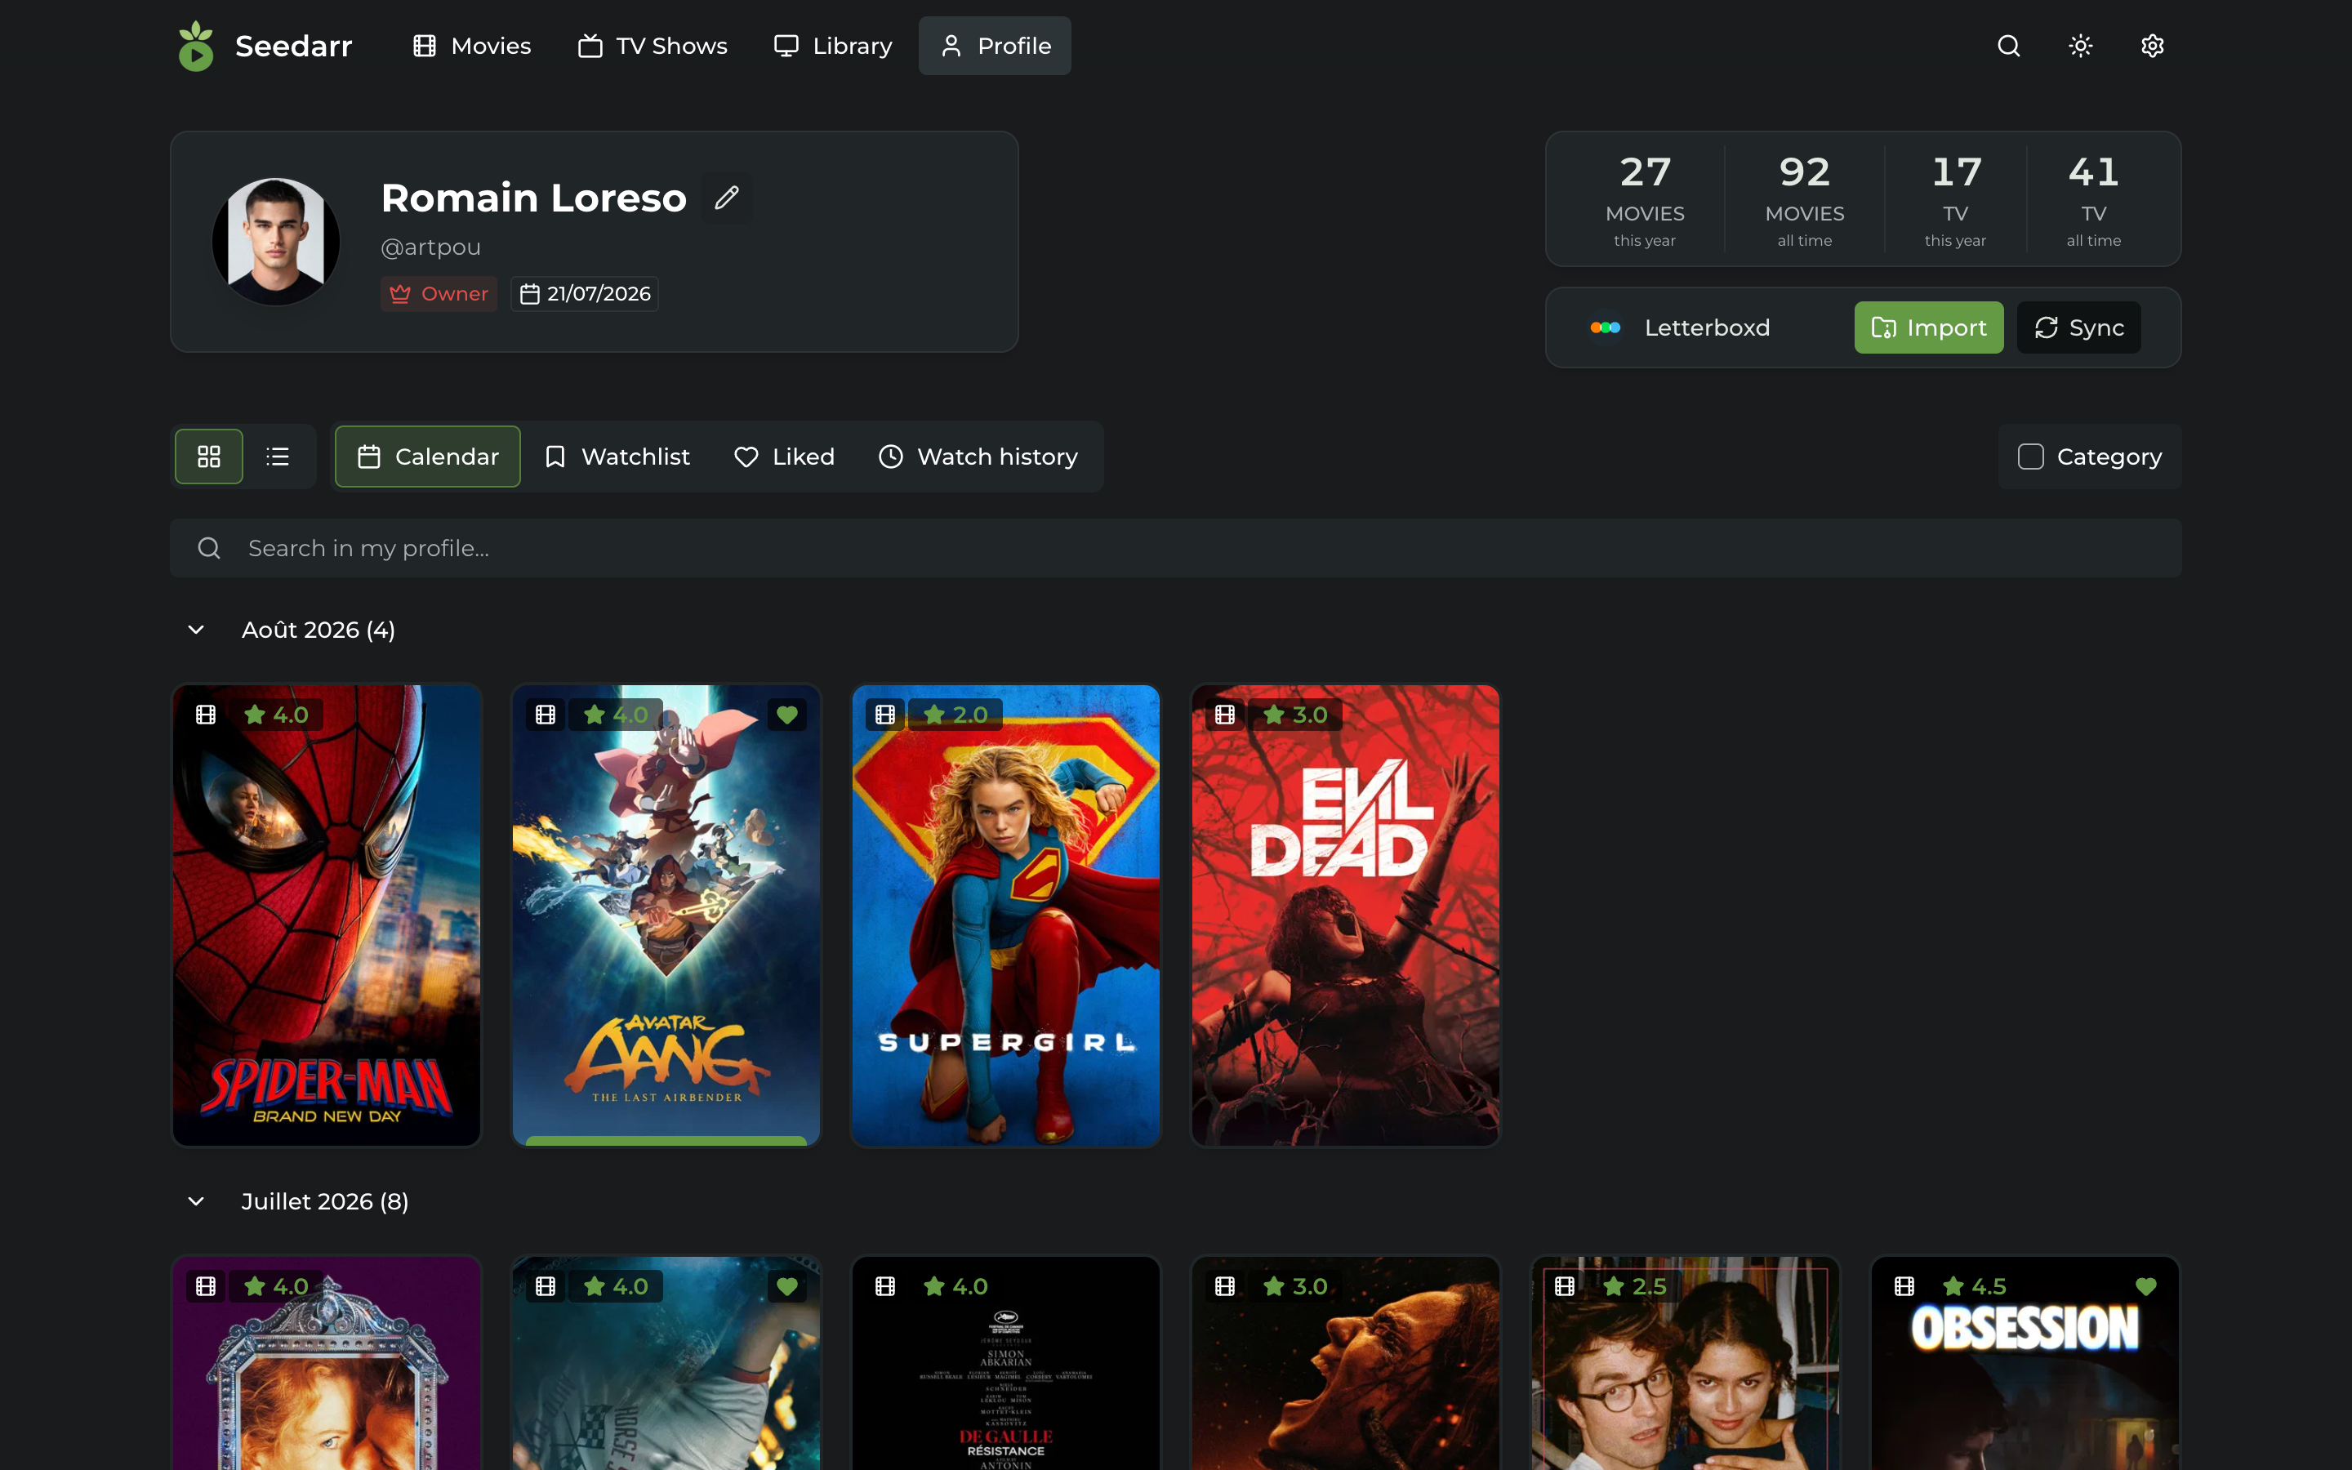The height and width of the screenshot is (1470, 2352).
Task: Toggle light theme with sun icon
Action: click(x=2080, y=46)
